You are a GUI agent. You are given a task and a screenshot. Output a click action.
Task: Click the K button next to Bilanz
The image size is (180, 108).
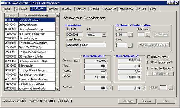[130, 35]
